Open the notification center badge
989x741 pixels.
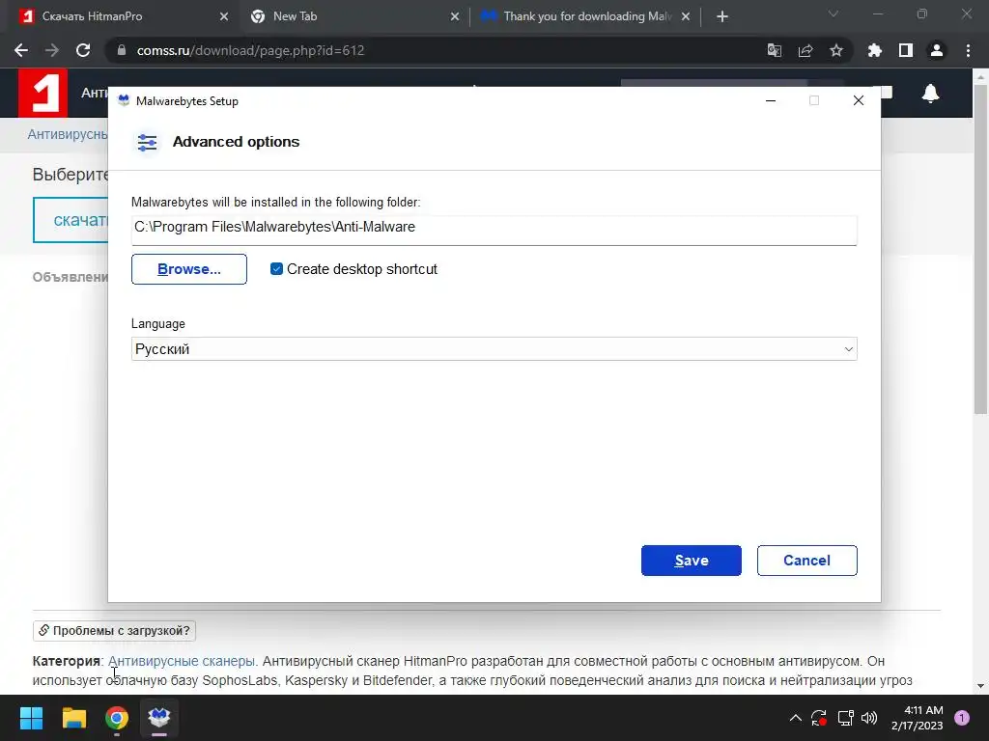tap(962, 718)
